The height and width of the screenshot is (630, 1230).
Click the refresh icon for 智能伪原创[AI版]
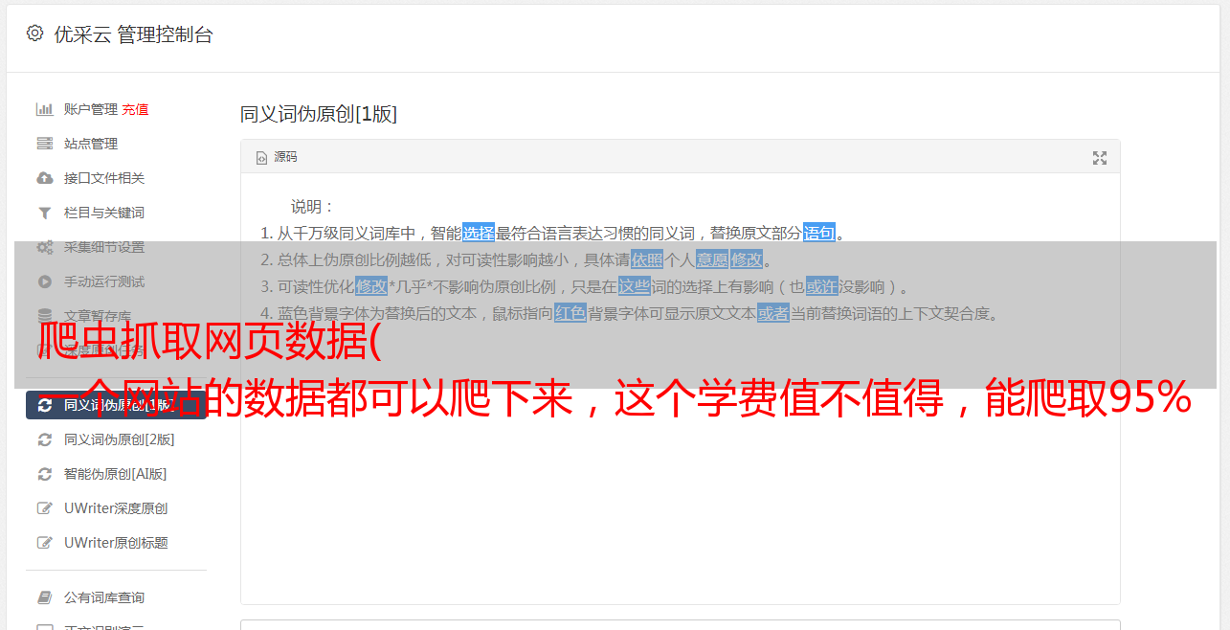(x=44, y=474)
